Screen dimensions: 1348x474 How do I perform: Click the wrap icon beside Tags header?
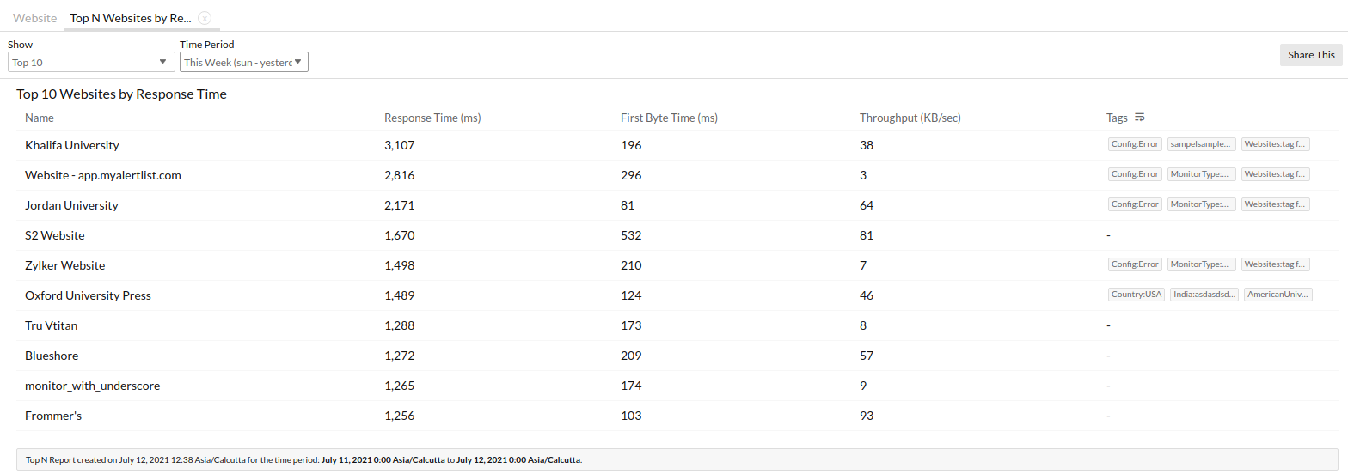[1140, 118]
